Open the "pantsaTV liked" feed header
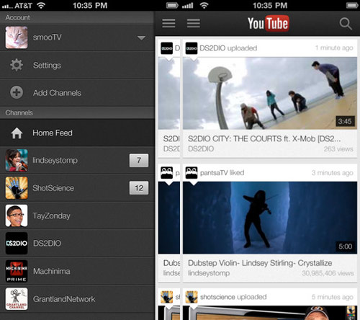 click(x=222, y=173)
